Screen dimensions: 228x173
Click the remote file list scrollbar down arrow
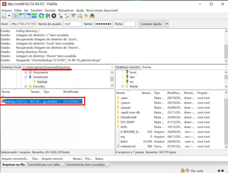(x=226, y=147)
